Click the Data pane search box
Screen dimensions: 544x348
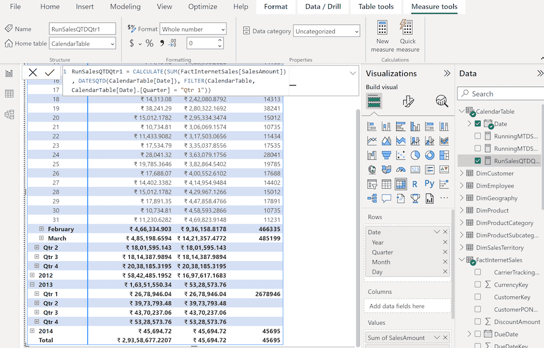pos(500,93)
